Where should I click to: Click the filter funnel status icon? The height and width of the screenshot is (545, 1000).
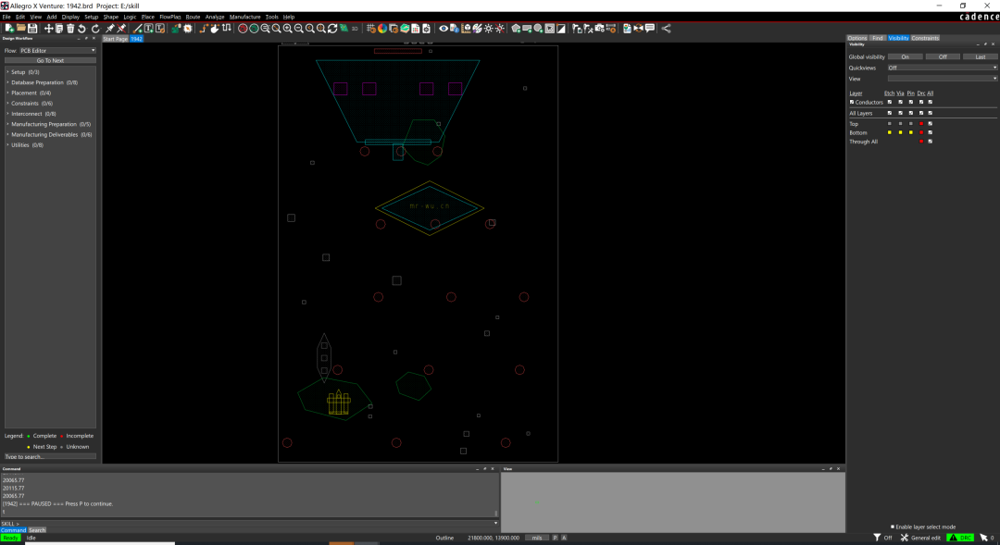point(877,538)
